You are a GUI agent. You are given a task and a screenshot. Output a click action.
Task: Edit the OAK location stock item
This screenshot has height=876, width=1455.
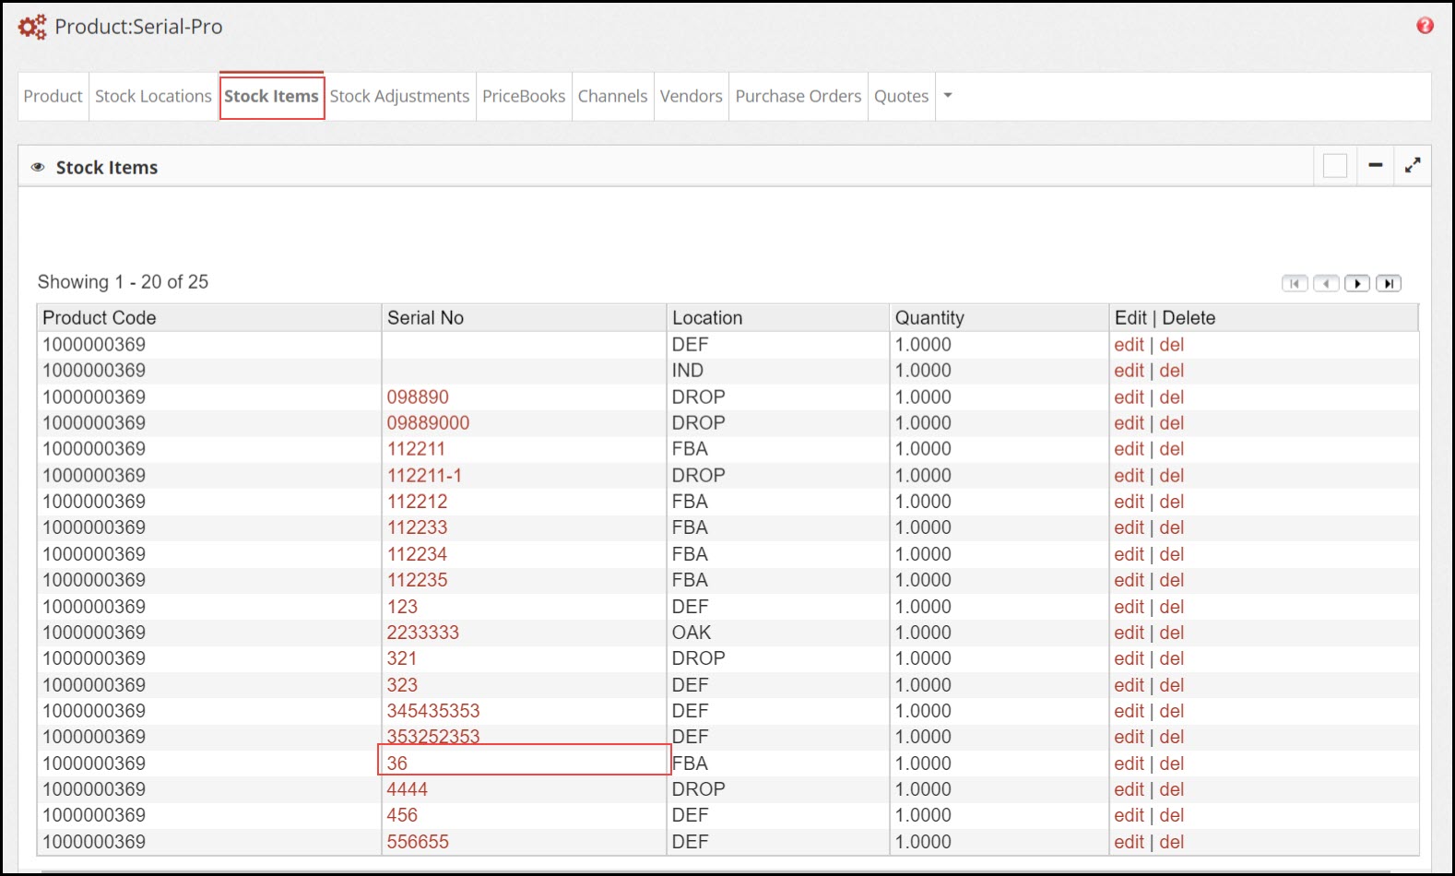pyautogui.click(x=1129, y=633)
